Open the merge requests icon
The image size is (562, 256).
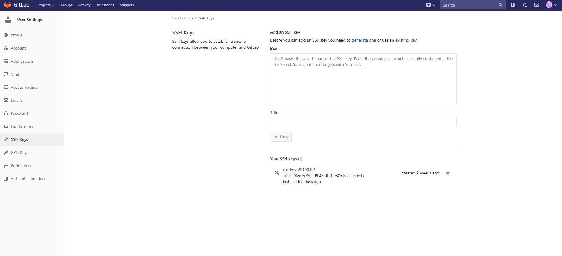pyautogui.click(x=525, y=5)
